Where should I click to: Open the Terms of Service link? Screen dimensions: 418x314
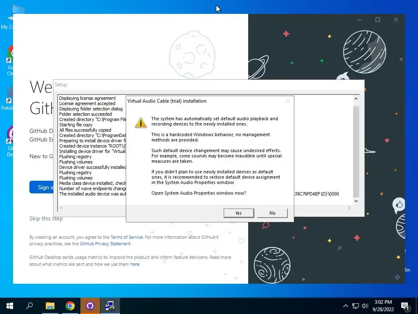coord(127,237)
